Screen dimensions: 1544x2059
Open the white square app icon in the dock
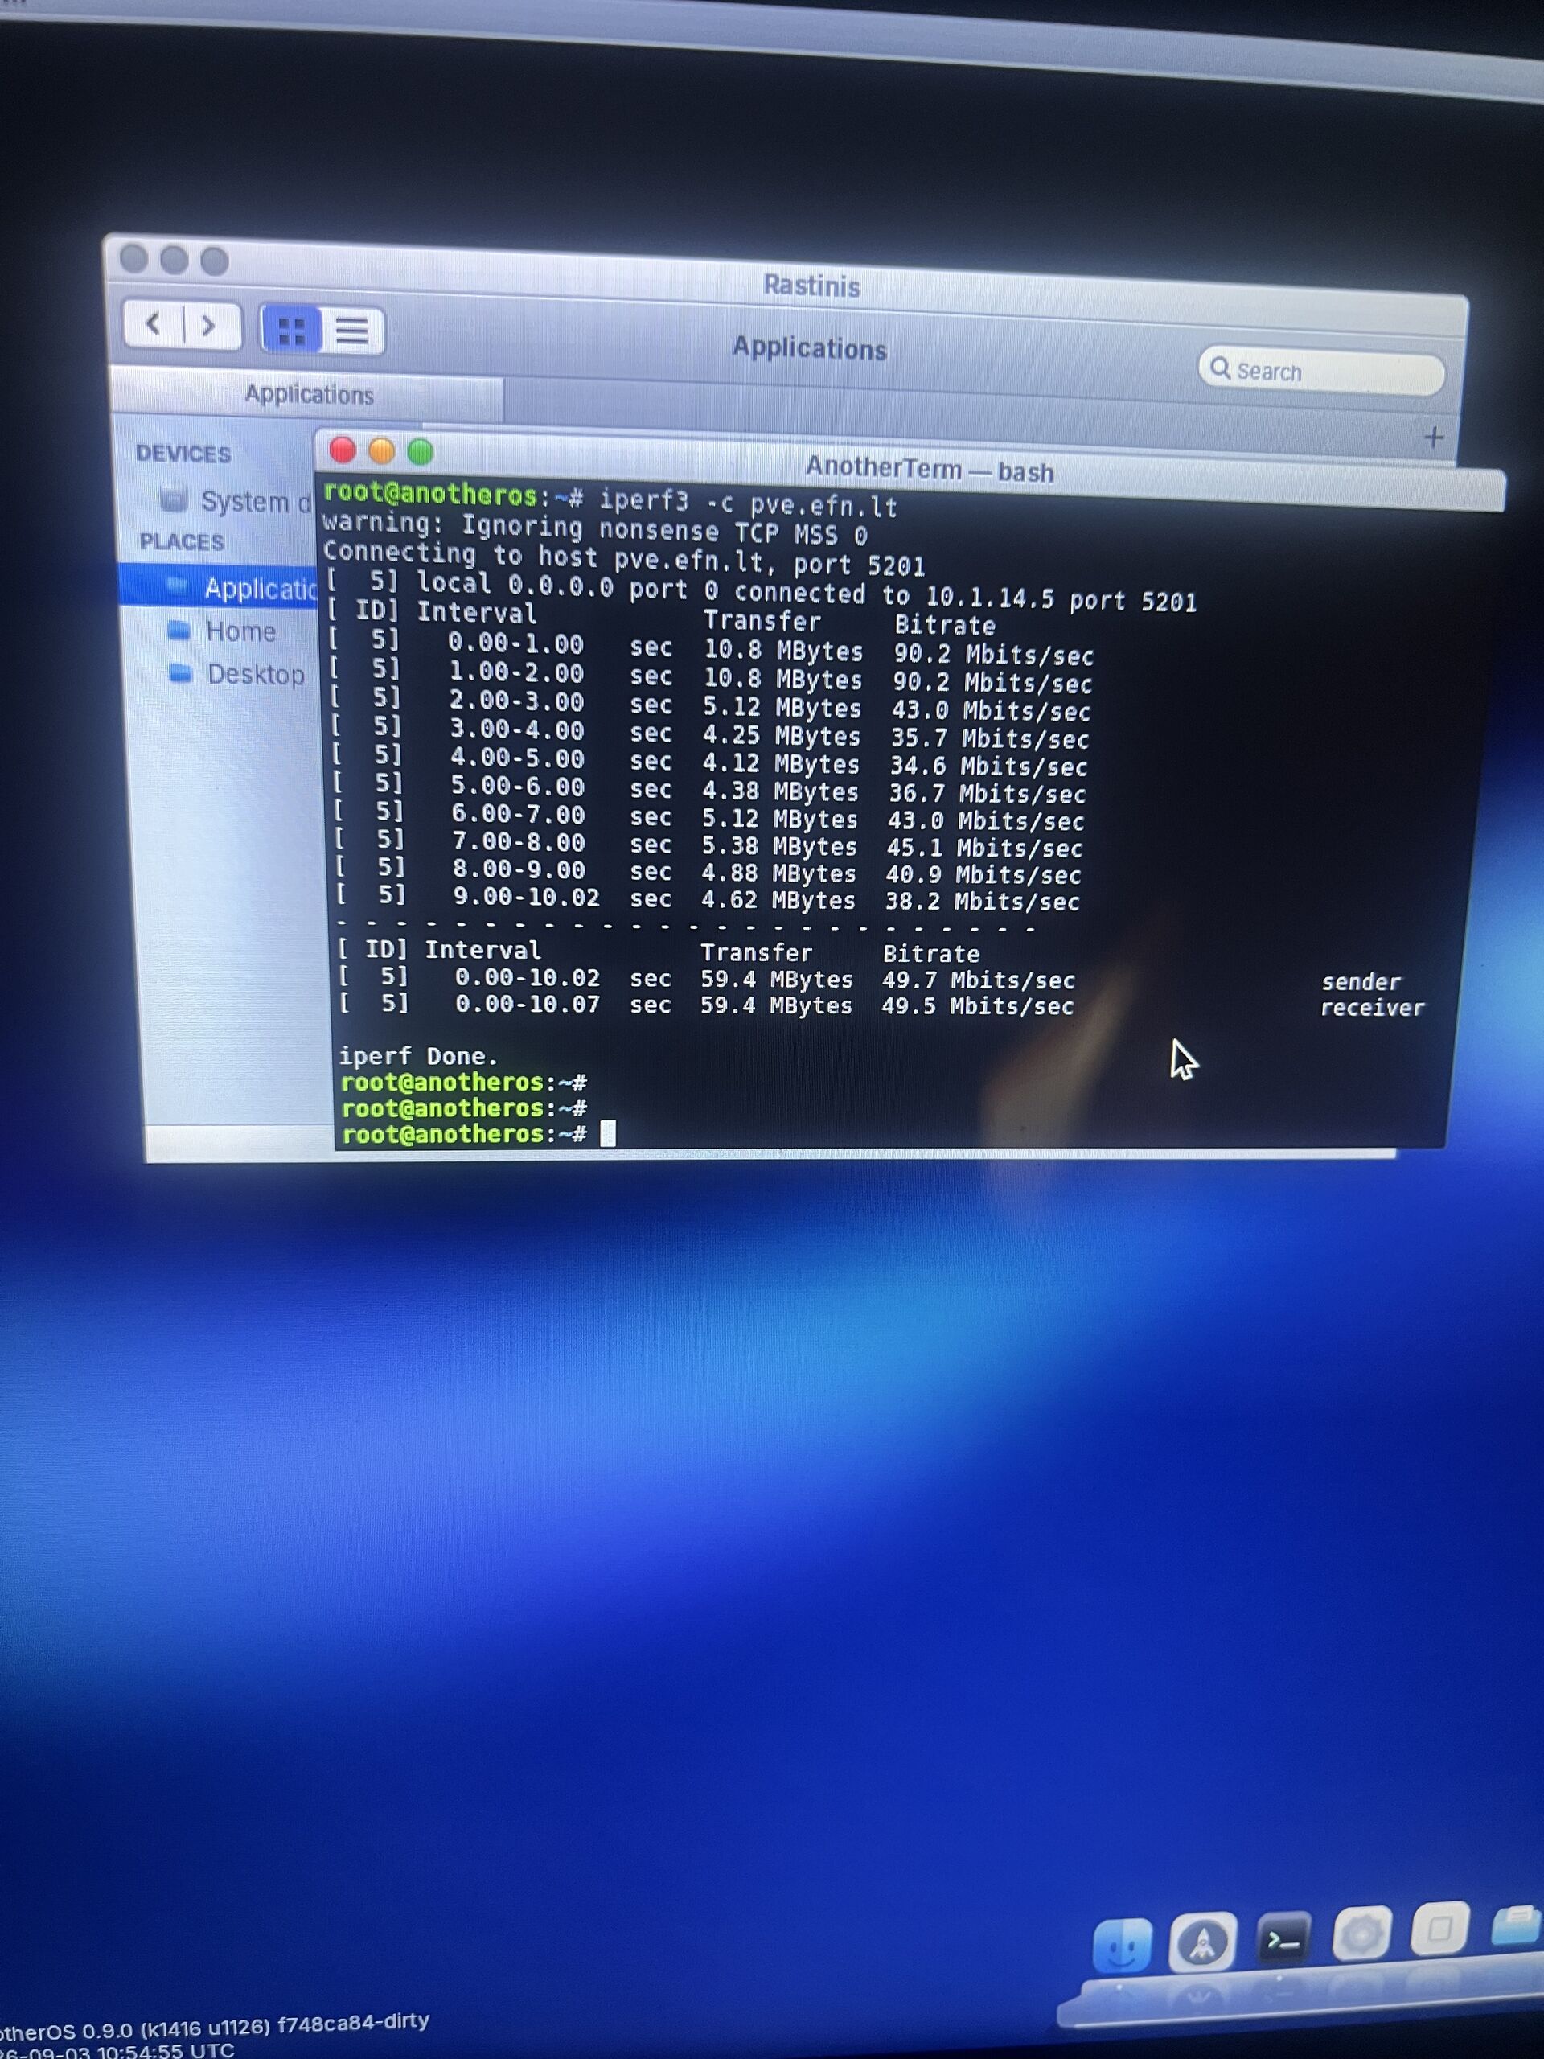[1439, 1929]
